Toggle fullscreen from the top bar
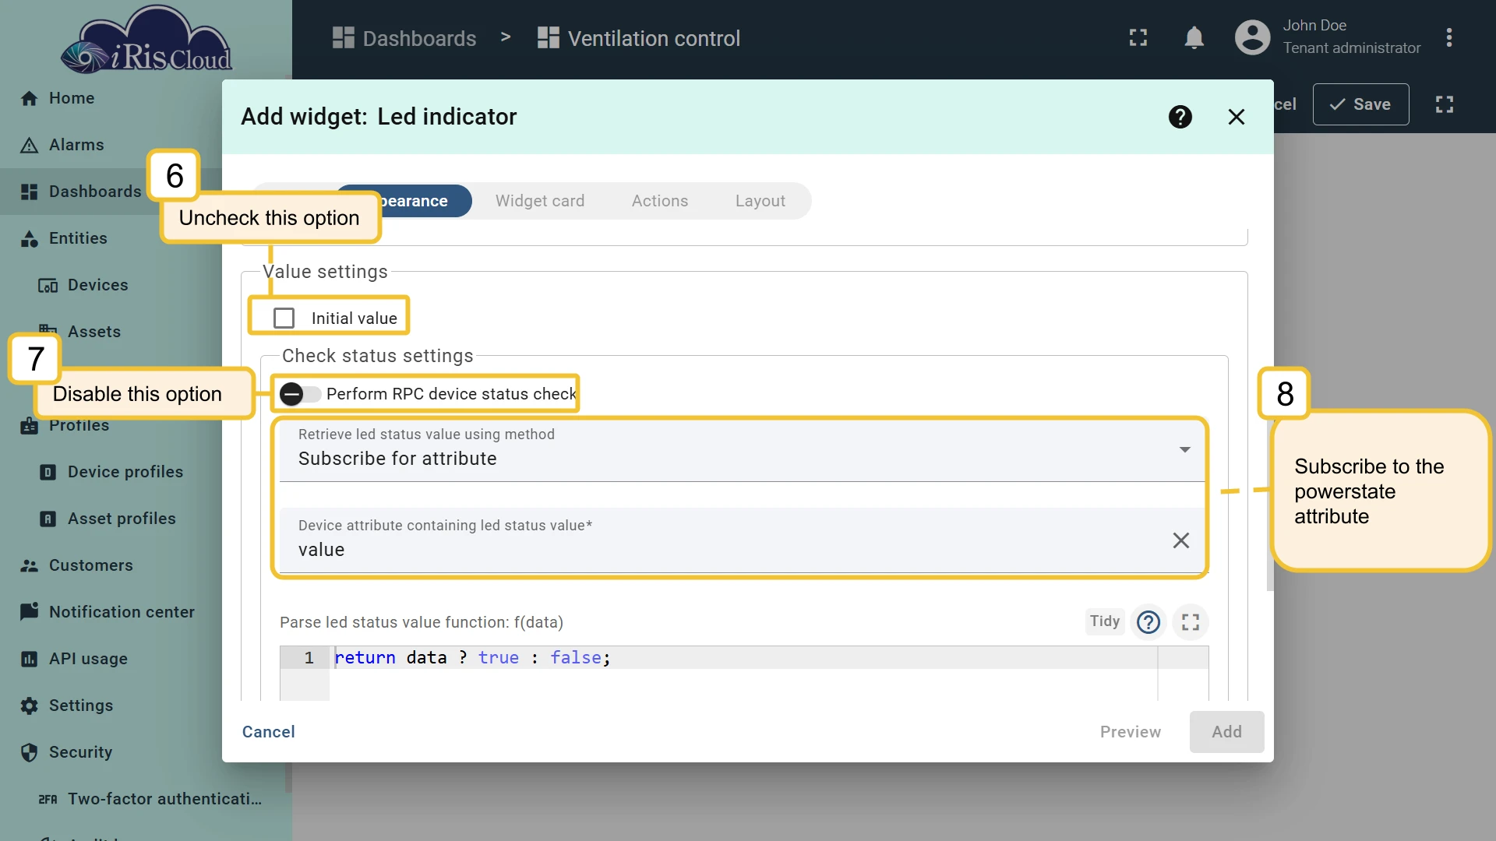 point(1138,37)
